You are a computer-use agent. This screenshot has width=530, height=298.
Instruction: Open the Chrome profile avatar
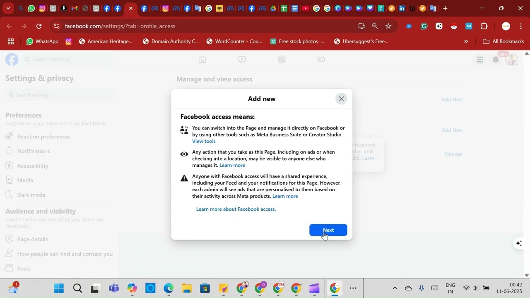(x=506, y=26)
